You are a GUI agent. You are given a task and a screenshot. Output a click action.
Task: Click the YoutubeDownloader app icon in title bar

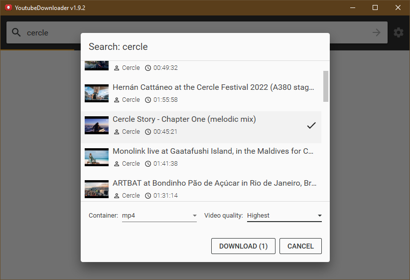pyautogui.click(x=8, y=7)
